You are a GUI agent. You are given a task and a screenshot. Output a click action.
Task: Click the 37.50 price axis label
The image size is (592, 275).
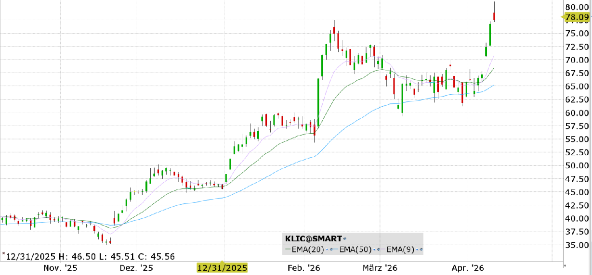click(577, 232)
